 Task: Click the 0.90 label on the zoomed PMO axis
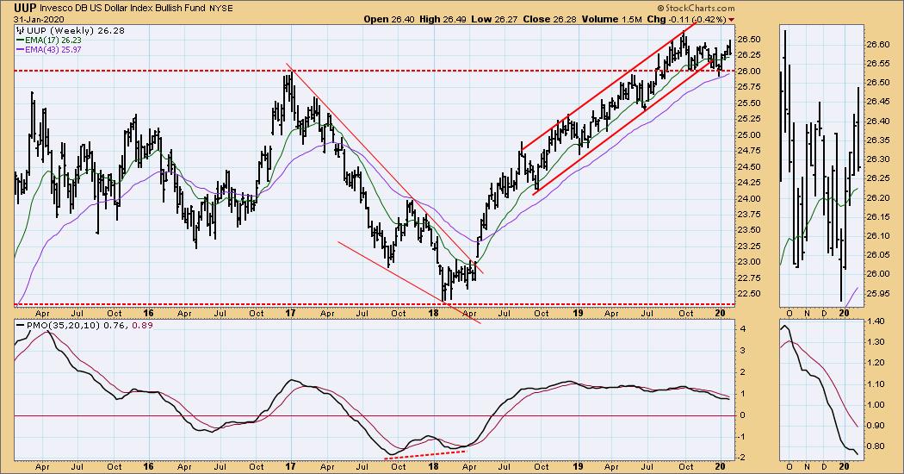(876, 426)
